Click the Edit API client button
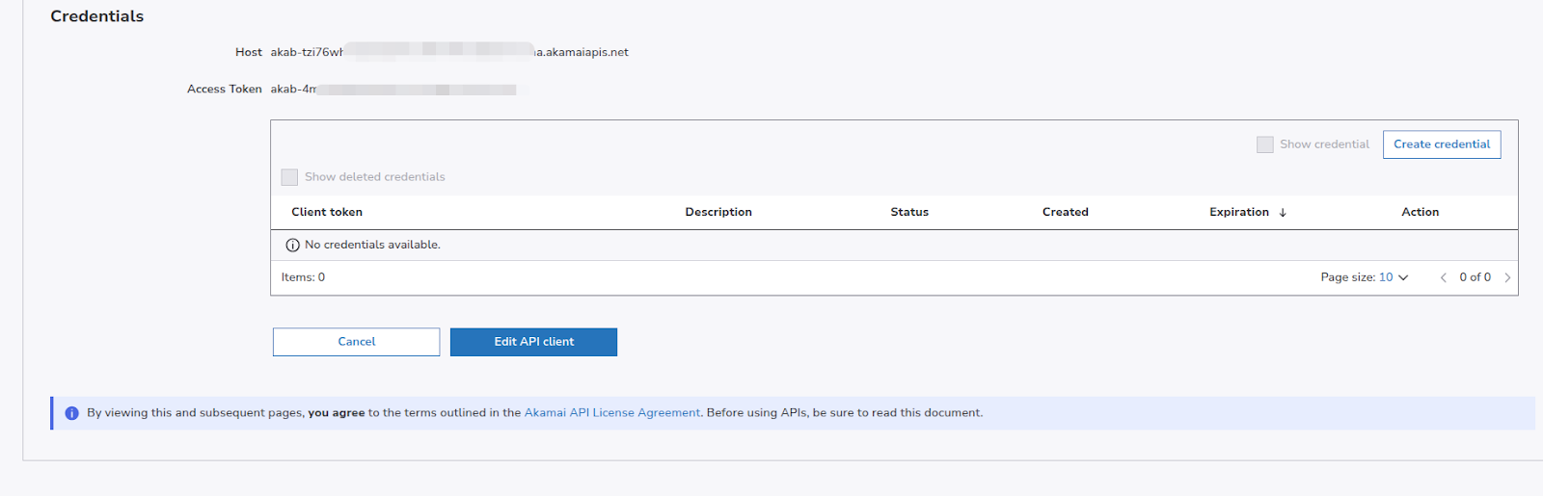 [x=533, y=342]
